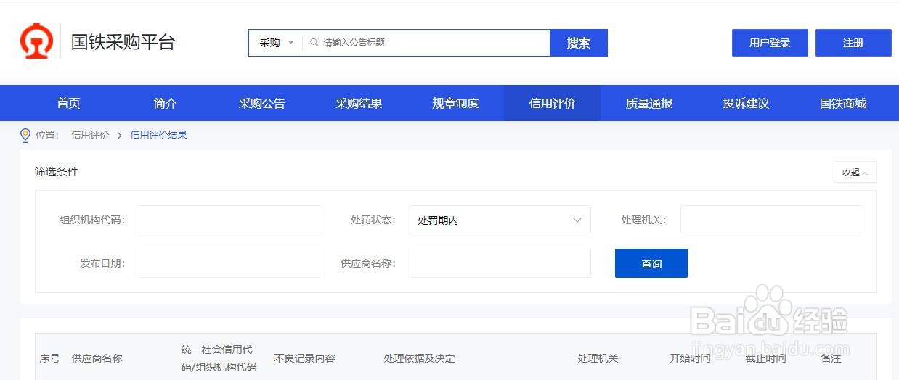Image resolution: width=899 pixels, height=380 pixels.
Task: Click the 序号 column header
Action: pos(49,358)
